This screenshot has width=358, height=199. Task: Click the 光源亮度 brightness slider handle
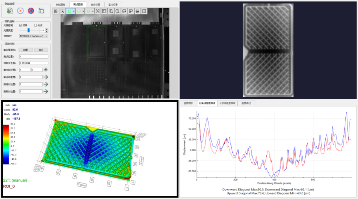click(x=29, y=30)
